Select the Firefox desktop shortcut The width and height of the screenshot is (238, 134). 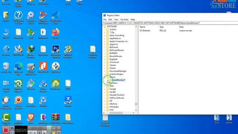(x=55, y=33)
